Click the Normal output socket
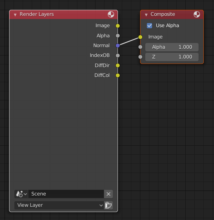This screenshot has height=220, width=214. click(118, 46)
